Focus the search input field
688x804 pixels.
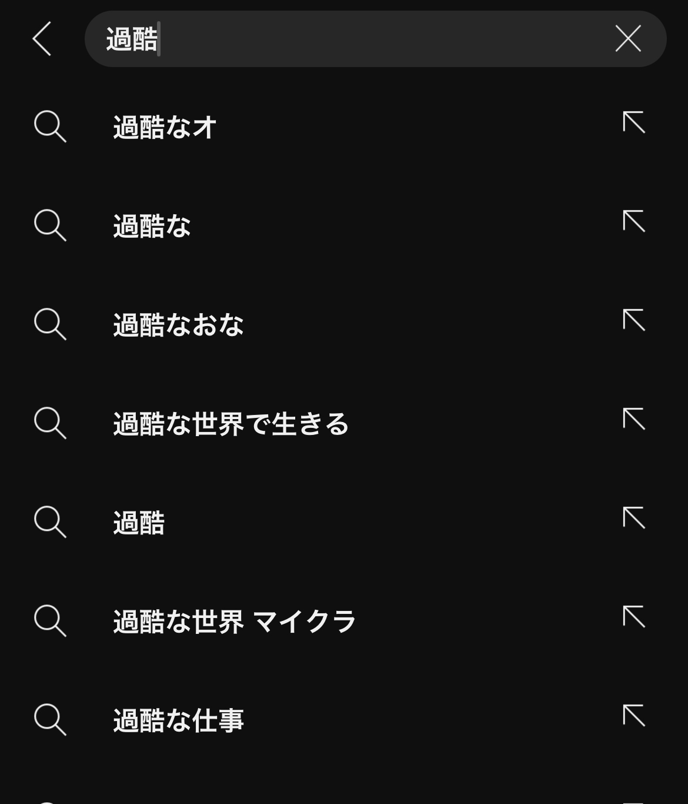click(353, 39)
